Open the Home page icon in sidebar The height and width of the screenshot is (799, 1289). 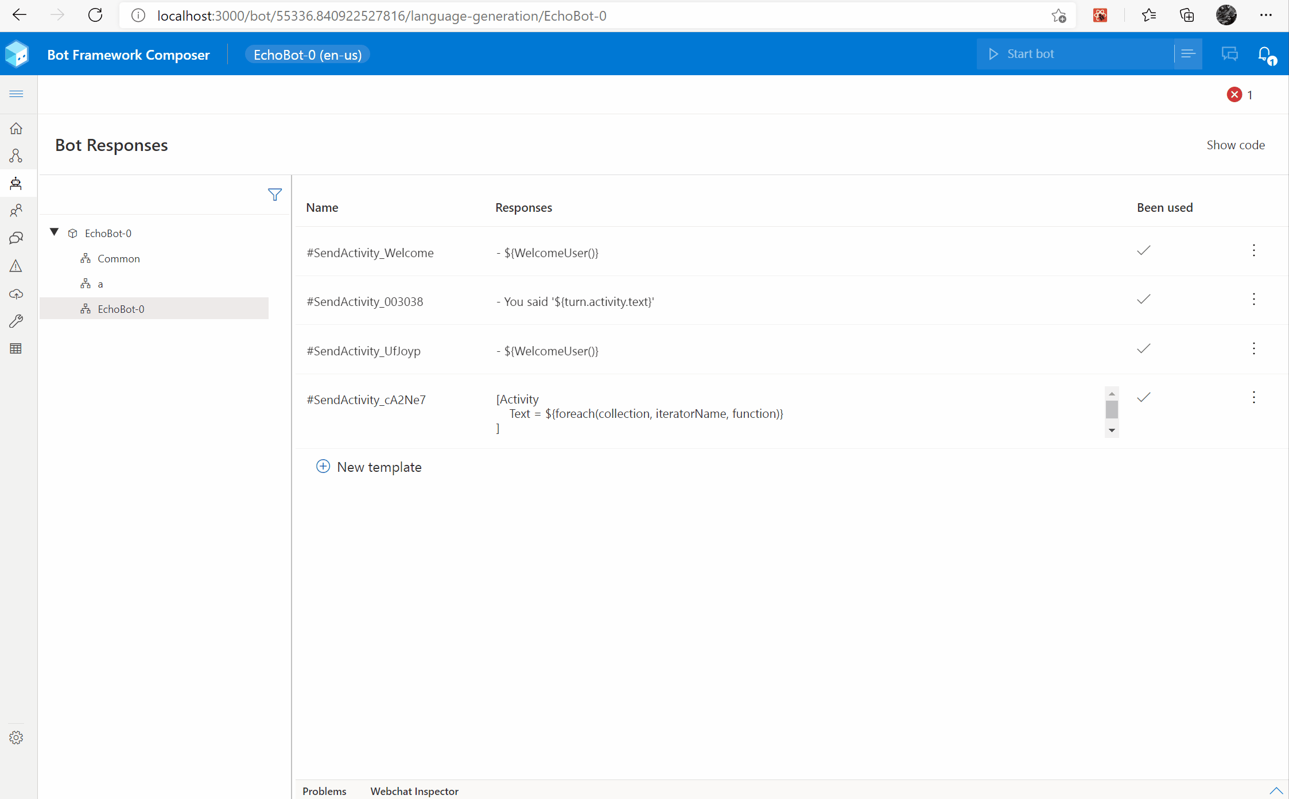(x=16, y=129)
